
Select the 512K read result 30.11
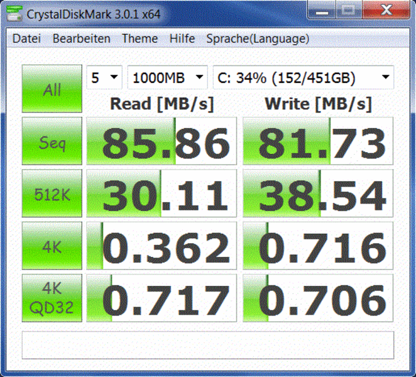pos(161,194)
